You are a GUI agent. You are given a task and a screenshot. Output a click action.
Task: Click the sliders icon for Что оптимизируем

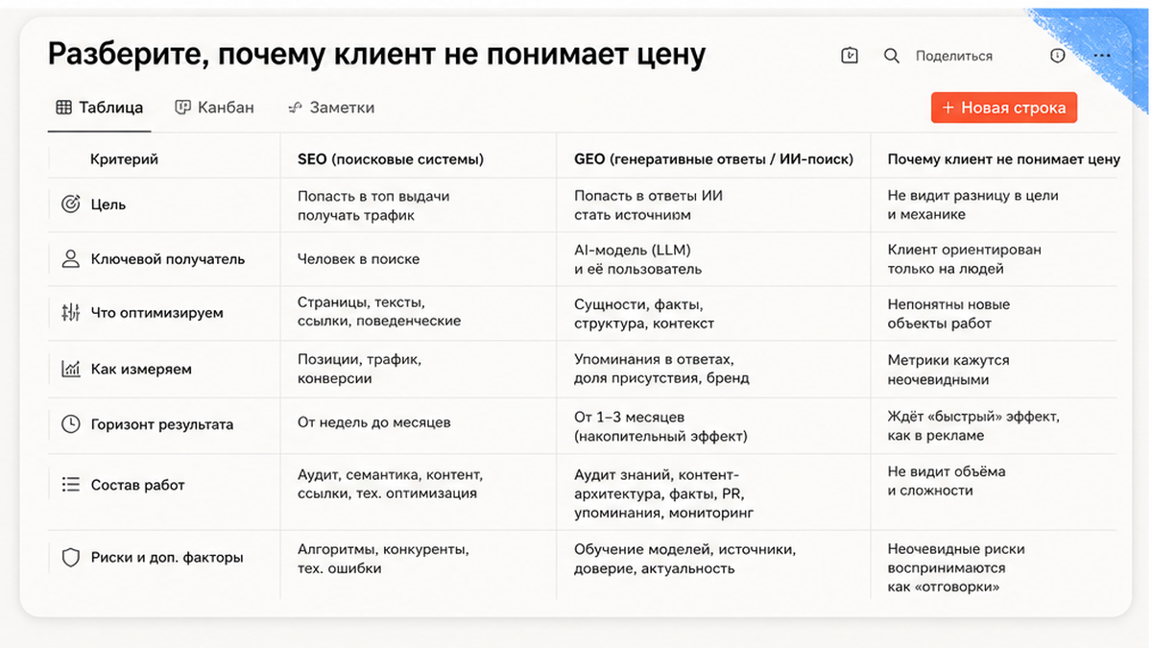70,313
